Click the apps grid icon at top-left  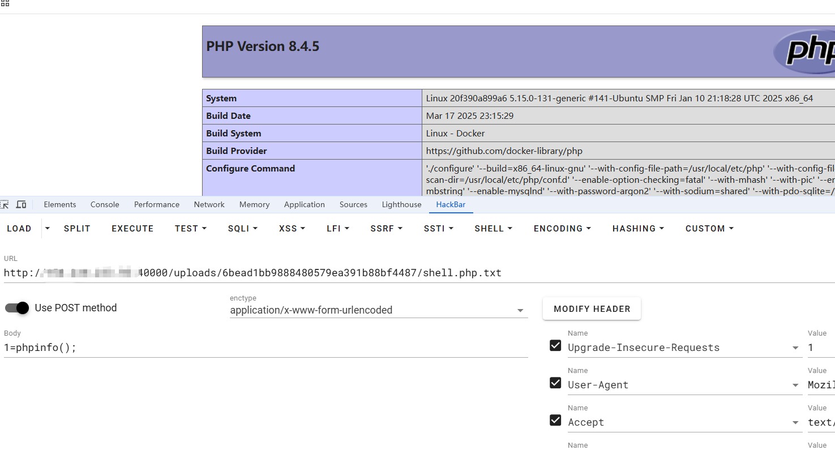(5, 3)
